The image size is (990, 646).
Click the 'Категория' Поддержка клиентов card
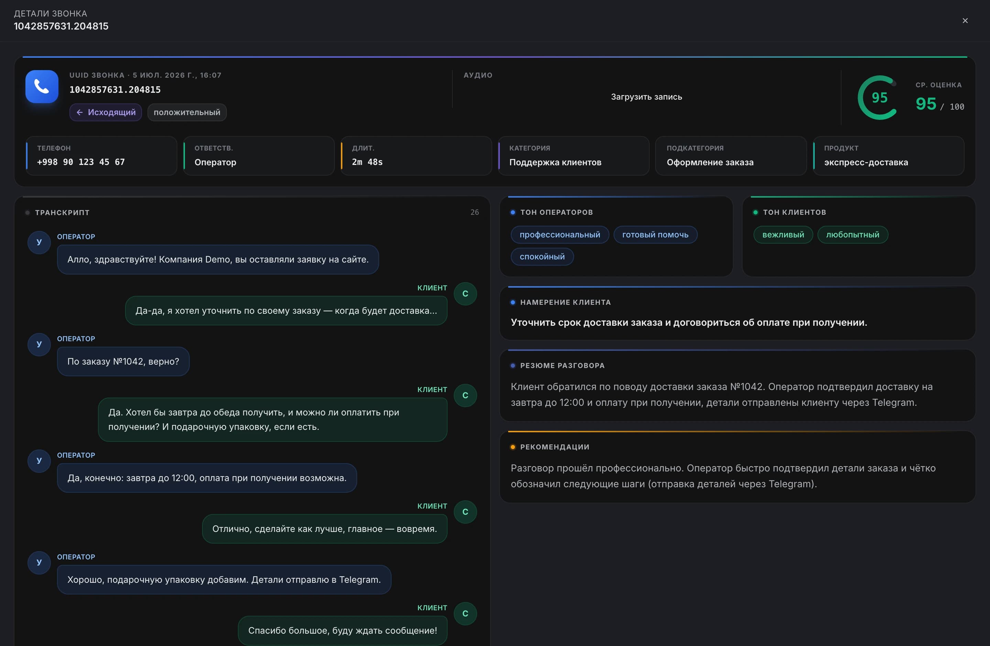[574, 156]
